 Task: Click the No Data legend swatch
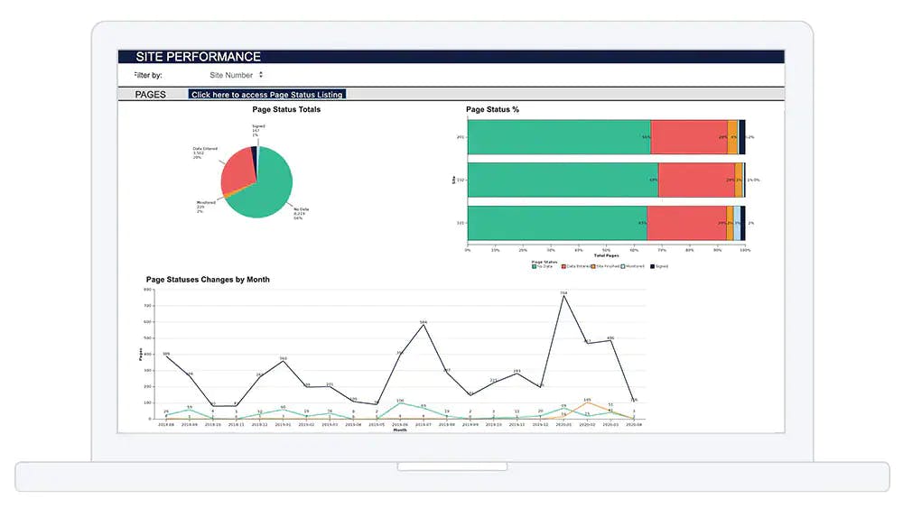pos(534,266)
